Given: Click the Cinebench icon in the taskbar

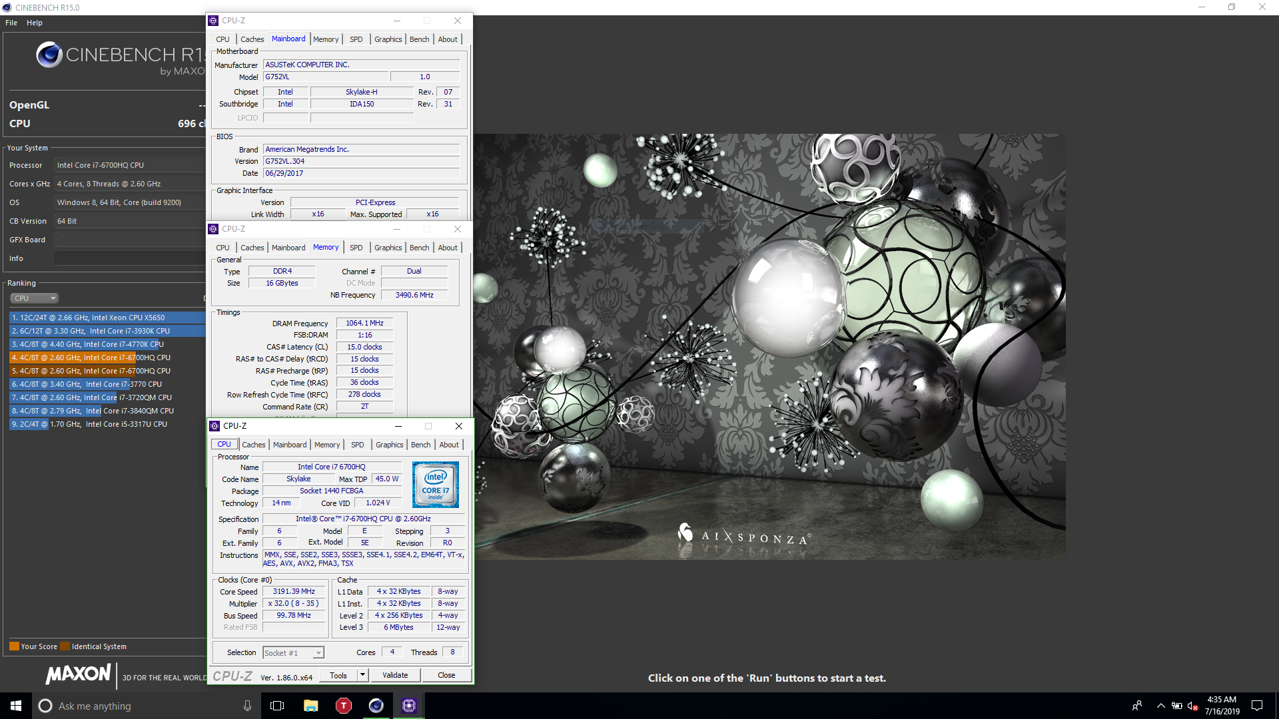Looking at the screenshot, I should point(376,706).
